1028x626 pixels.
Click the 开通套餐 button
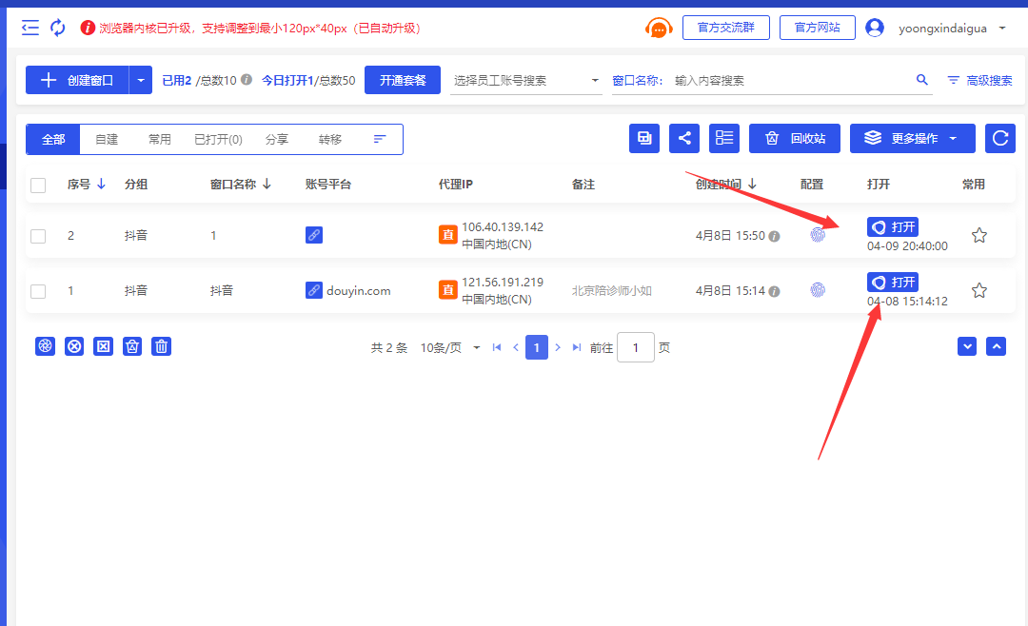403,80
